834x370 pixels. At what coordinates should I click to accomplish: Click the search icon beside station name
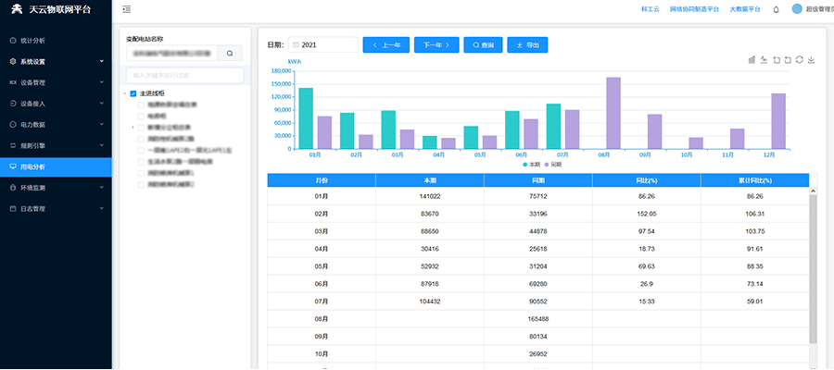click(x=230, y=54)
